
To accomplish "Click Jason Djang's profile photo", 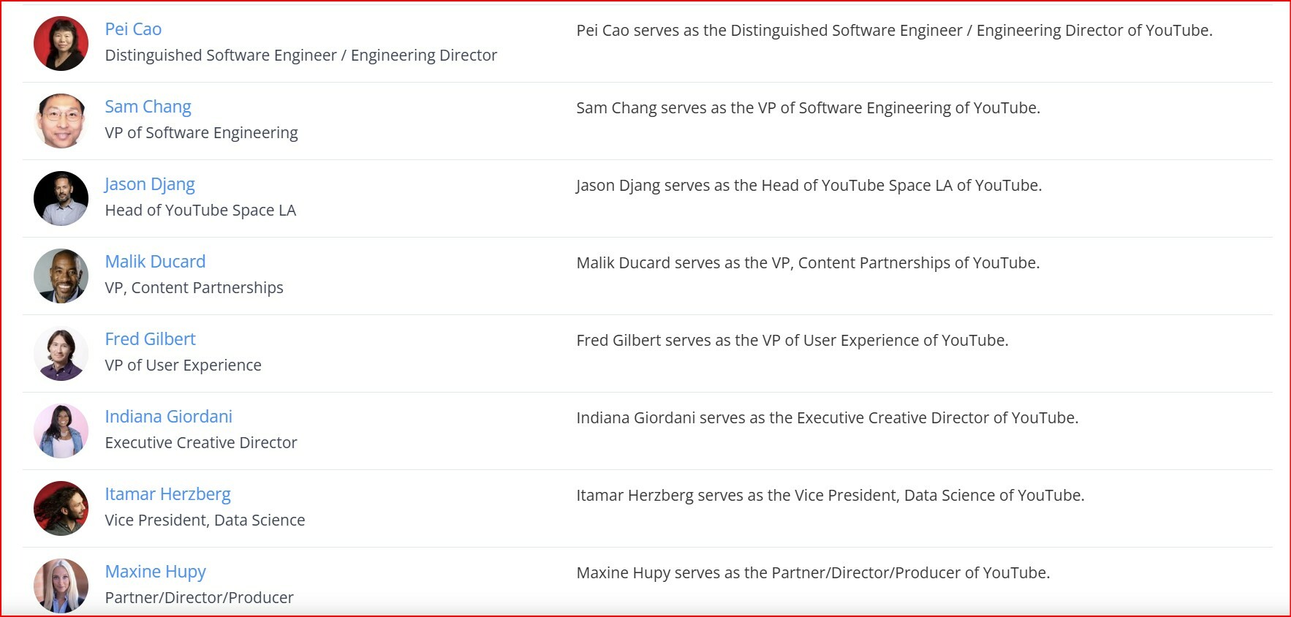I will pos(61,199).
